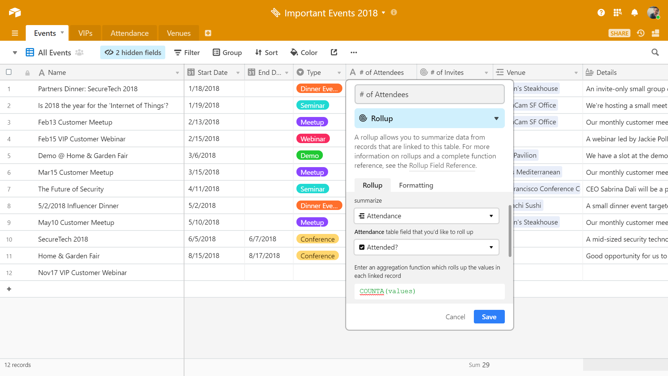Image resolution: width=668 pixels, height=376 pixels.
Task: Open the Attended? field dropdown
Action: pos(427,247)
